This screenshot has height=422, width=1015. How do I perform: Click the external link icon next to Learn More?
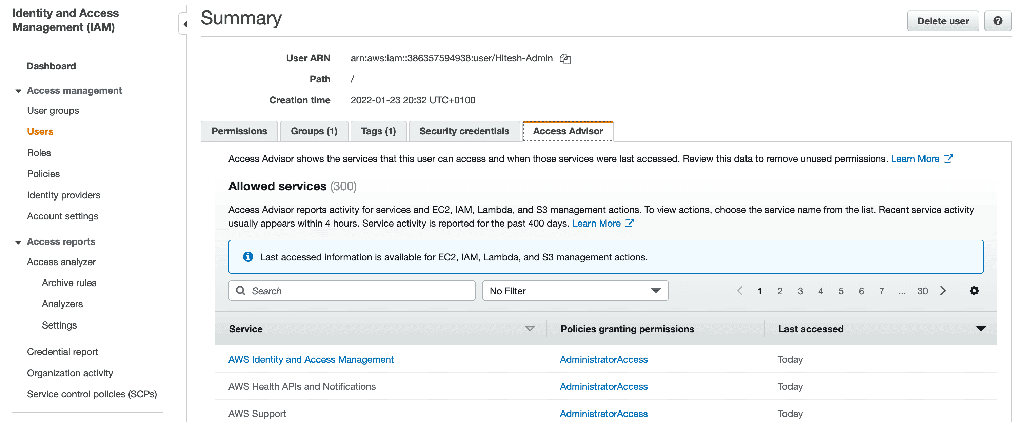pos(950,158)
